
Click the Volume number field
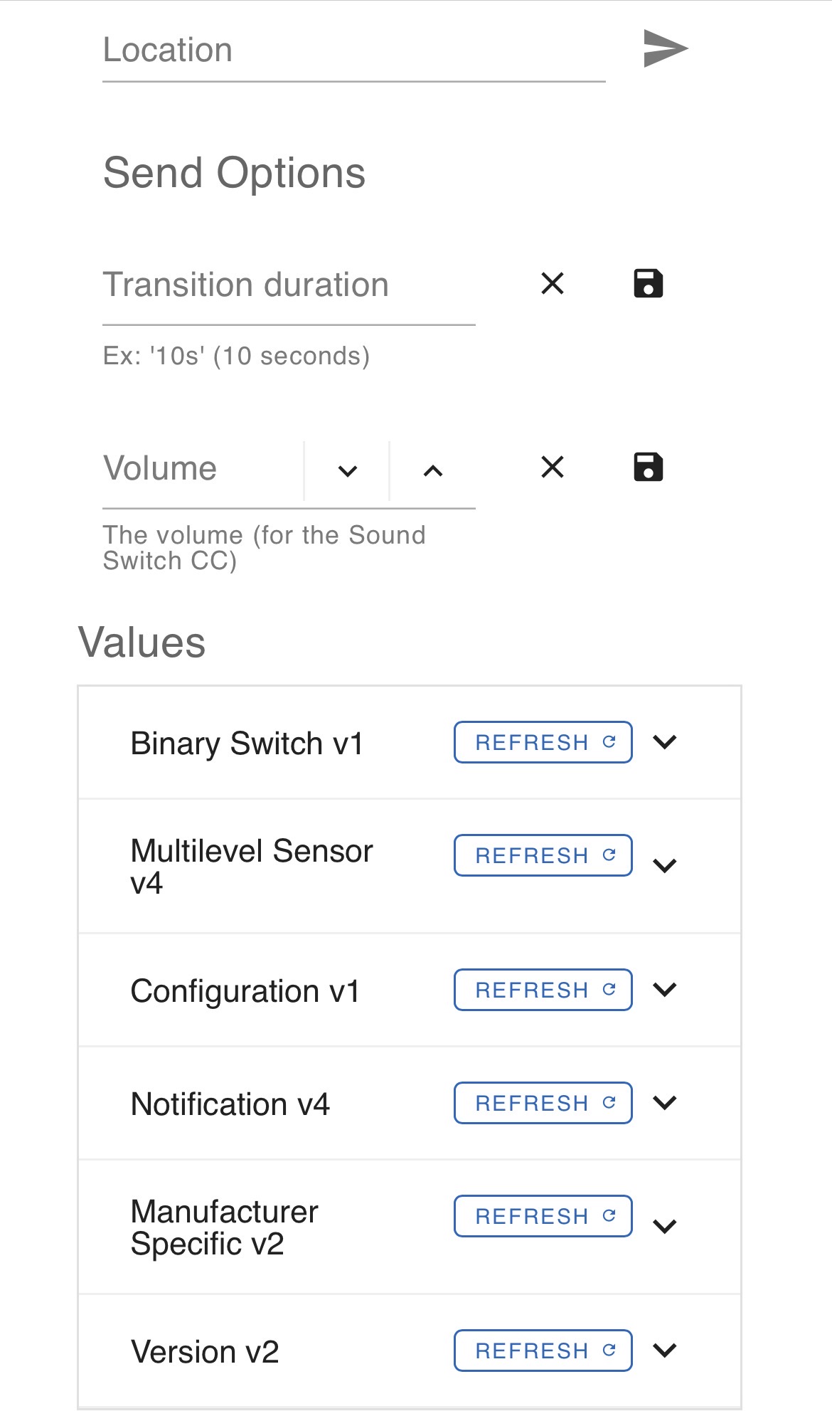click(x=203, y=470)
